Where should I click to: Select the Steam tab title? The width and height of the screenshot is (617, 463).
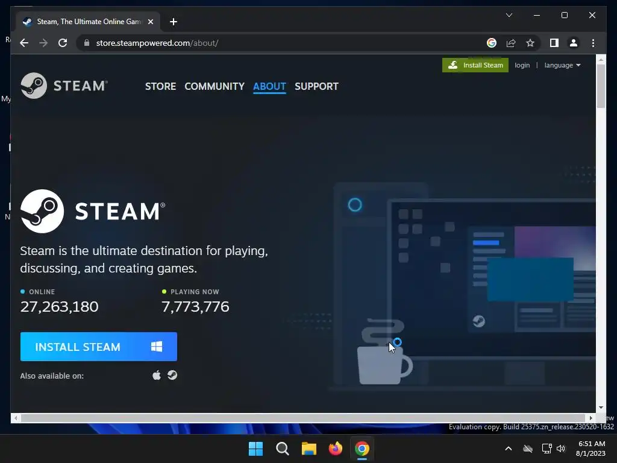[x=89, y=22]
